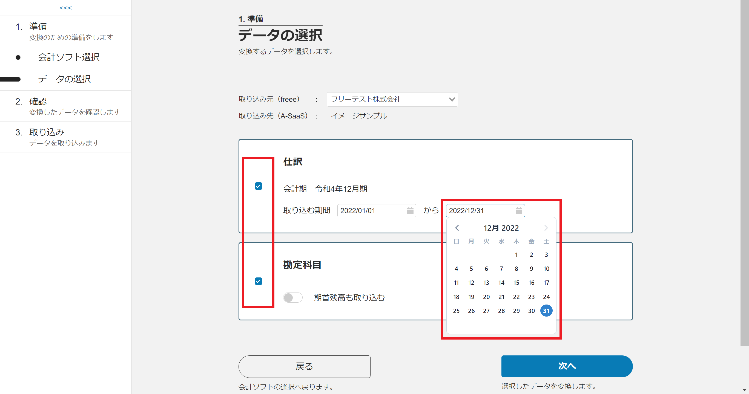The width and height of the screenshot is (749, 394).
Task: Select December 24 in the calendar
Action: [546, 297]
